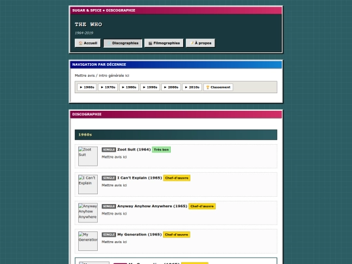Click the I Can't Explain (1965) title
The image size is (352, 264).
[139, 178]
